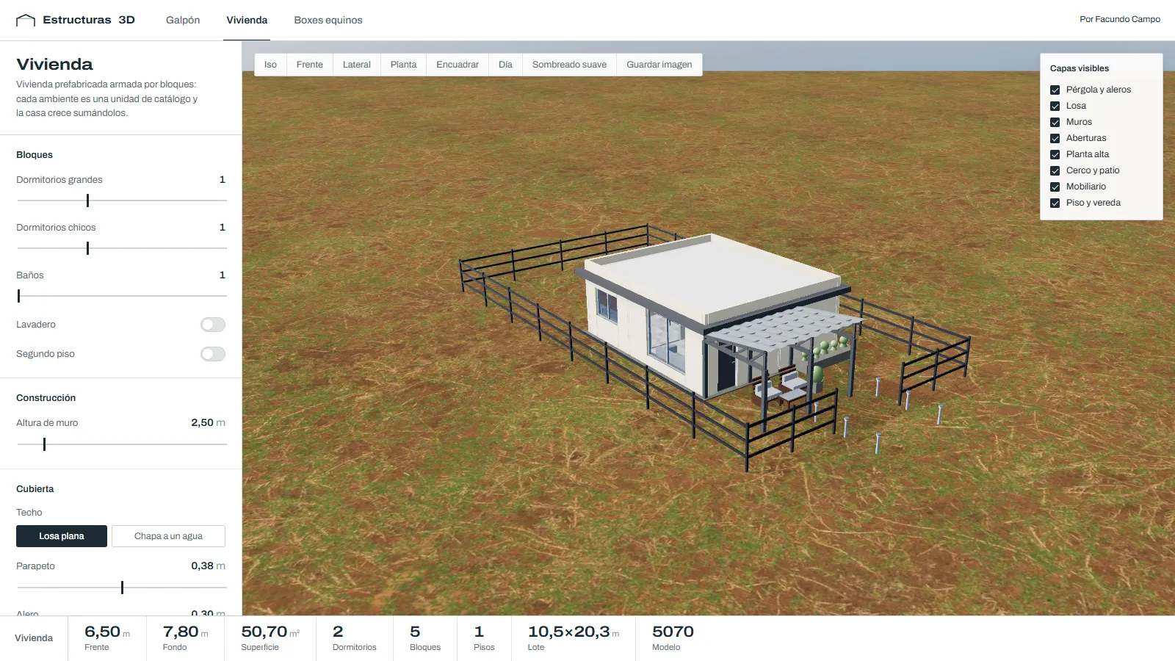
Task: Switch to Frente view
Action: tap(310, 65)
